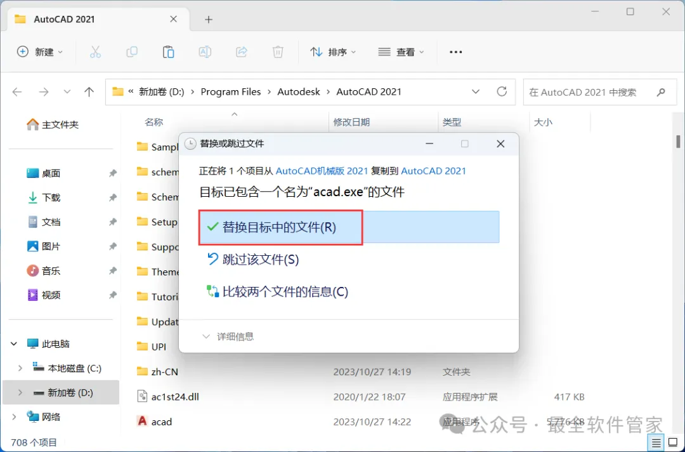Image resolution: width=685 pixels, height=452 pixels.
Task: Click the Refresh icon
Action: click(x=502, y=91)
